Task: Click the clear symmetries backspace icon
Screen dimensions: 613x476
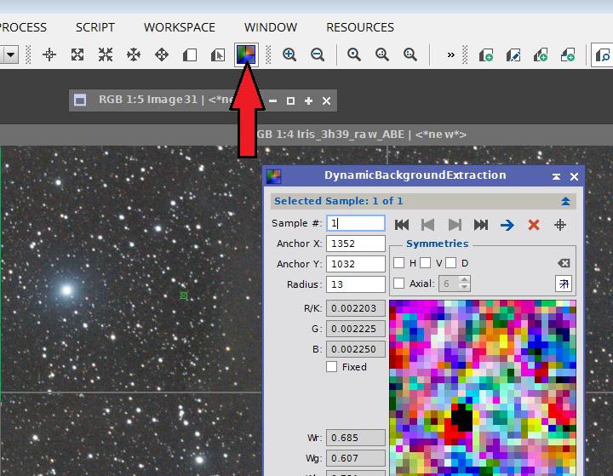Action: [x=564, y=263]
